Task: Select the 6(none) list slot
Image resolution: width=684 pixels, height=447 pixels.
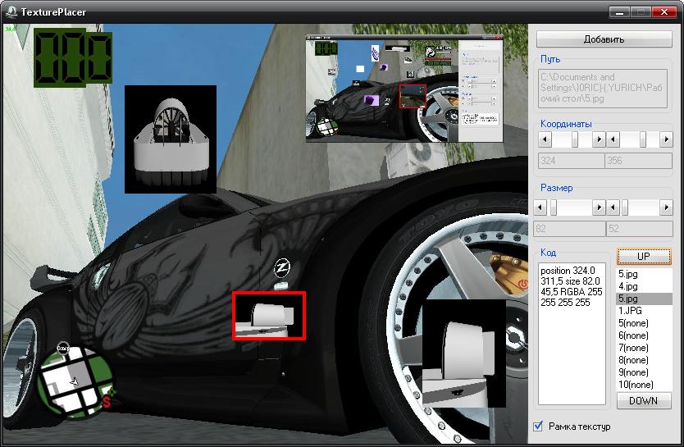Action: 644,335
